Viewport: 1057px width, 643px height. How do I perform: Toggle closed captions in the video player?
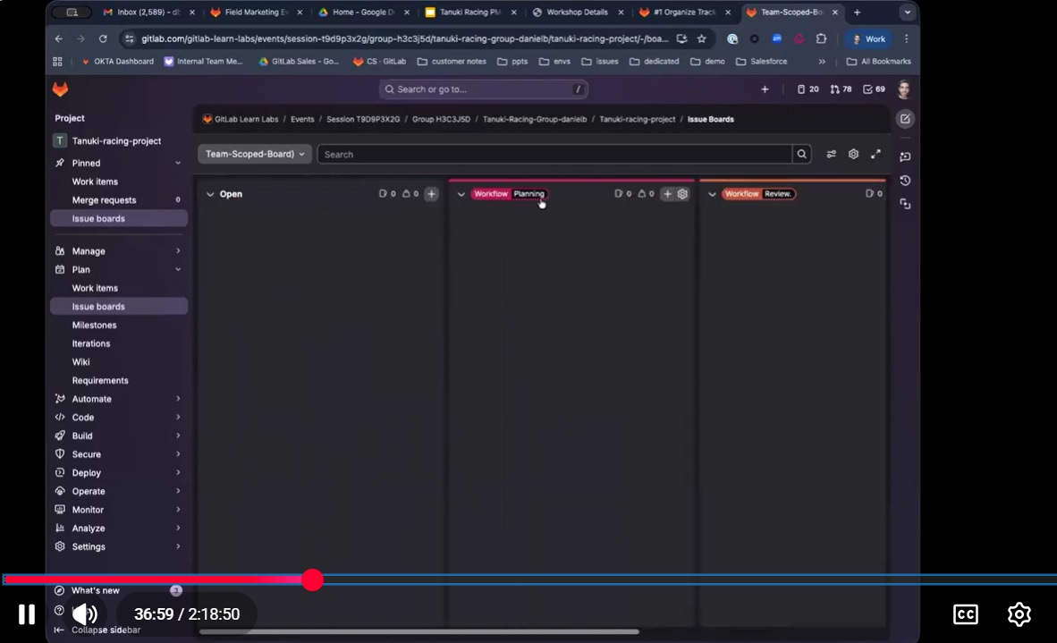(x=965, y=614)
